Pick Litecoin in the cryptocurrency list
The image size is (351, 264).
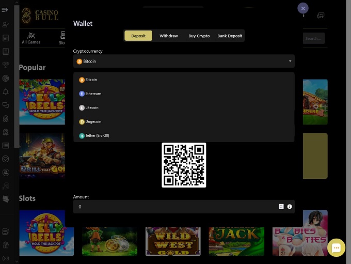[91, 108]
